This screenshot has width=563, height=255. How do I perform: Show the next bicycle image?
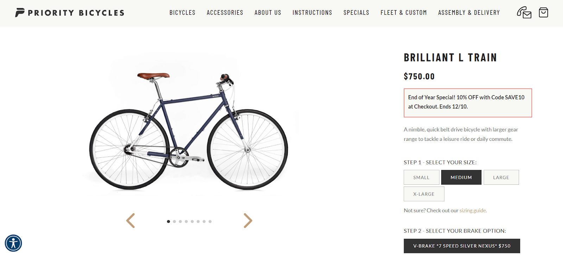[248, 221]
